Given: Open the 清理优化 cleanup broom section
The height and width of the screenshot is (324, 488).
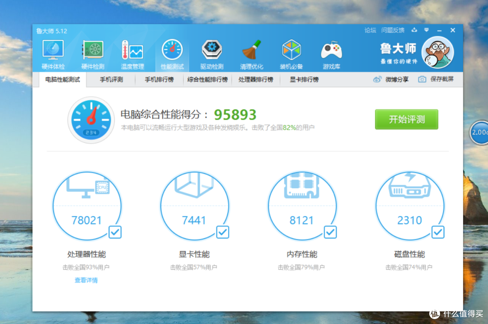Looking at the screenshot, I should [252, 55].
